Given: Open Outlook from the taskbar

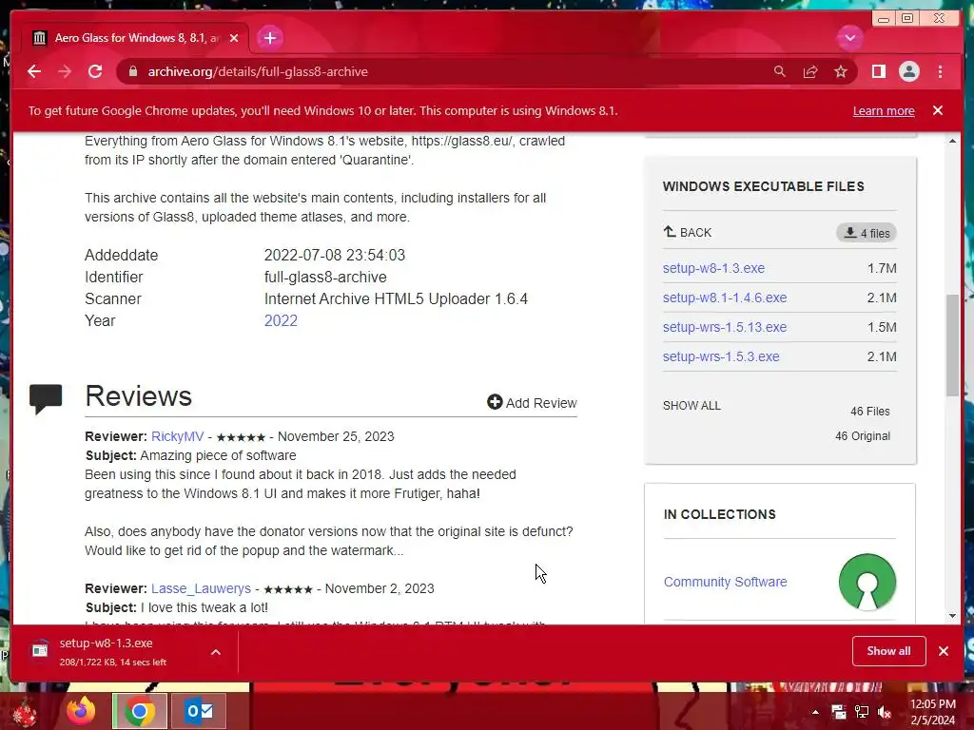Looking at the screenshot, I should [x=199, y=711].
